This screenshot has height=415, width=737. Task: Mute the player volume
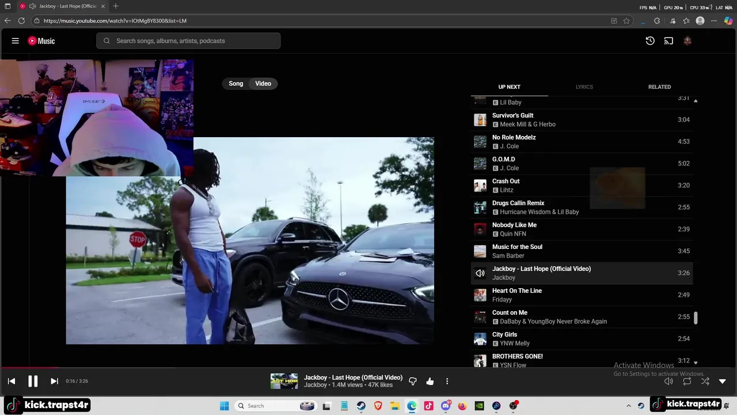tap(668, 381)
